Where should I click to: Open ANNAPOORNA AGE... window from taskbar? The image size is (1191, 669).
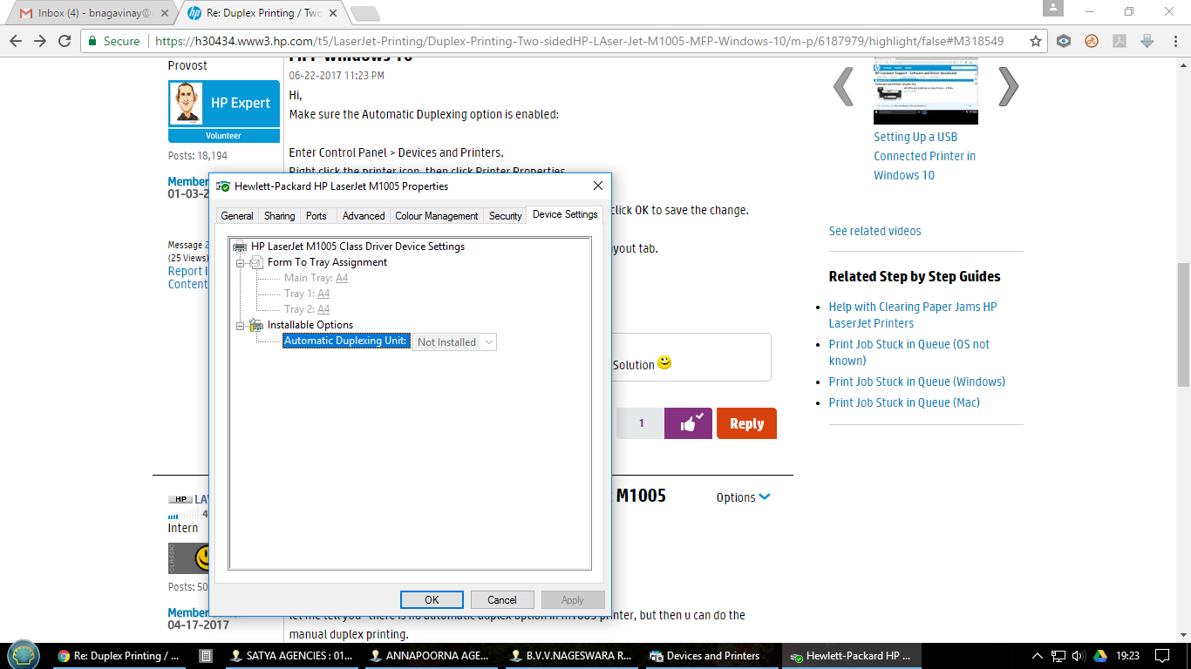coord(432,656)
